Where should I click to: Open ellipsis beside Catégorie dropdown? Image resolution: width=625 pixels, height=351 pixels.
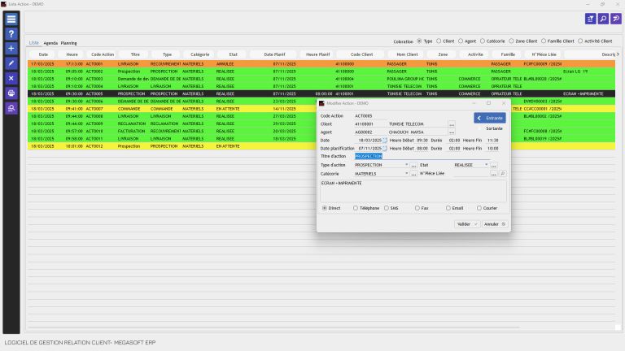tap(413, 174)
